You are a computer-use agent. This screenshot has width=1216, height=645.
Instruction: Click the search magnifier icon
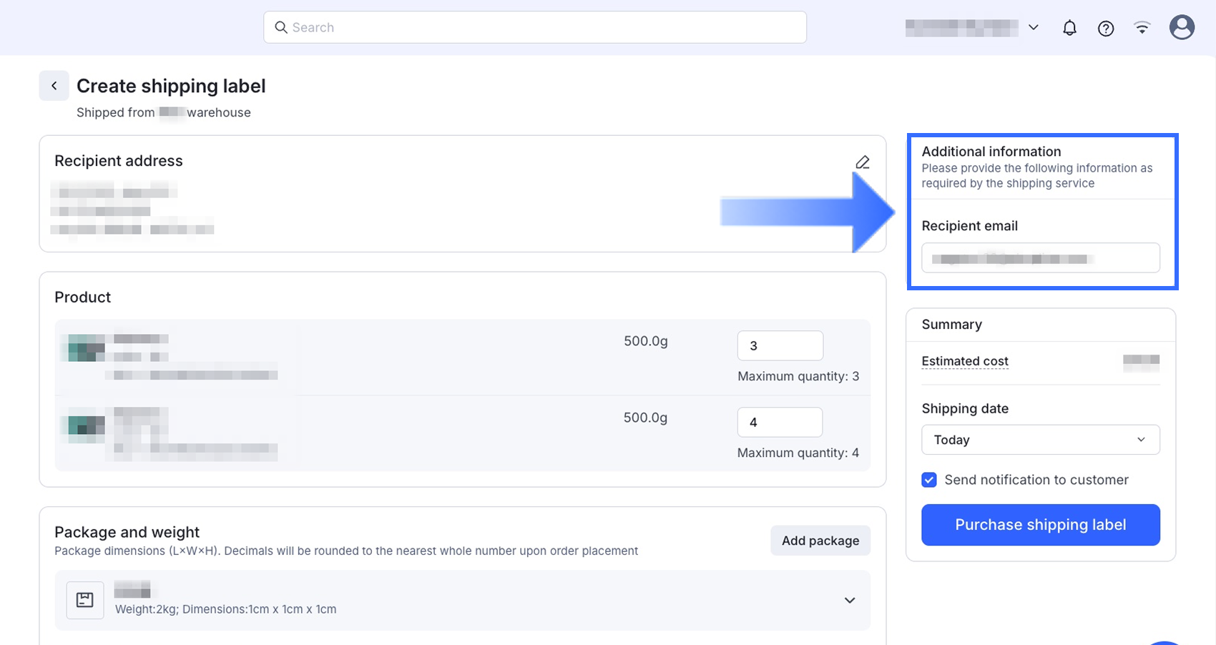coord(281,27)
